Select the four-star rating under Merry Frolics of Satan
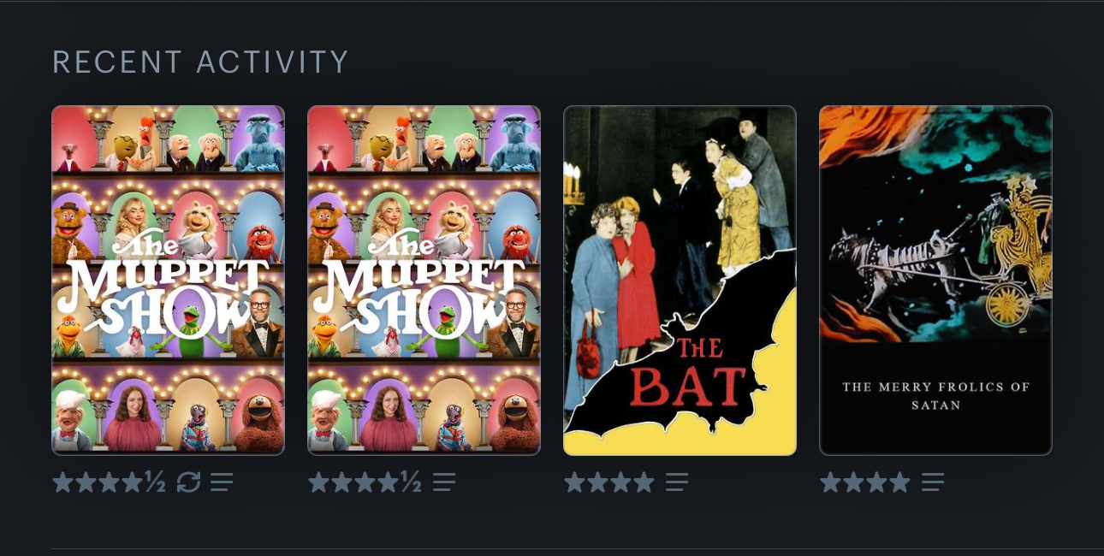Image resolution: width=1104 pixels, height=556 pixels. coord(865,482)
